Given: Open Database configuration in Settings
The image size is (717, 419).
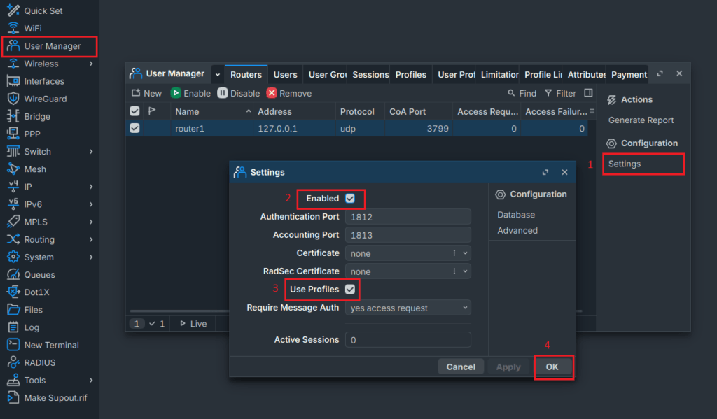Looking at the screenshot, I should click(516, 215).
